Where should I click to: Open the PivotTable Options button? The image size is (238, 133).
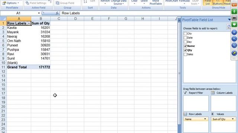coord(10,3)
